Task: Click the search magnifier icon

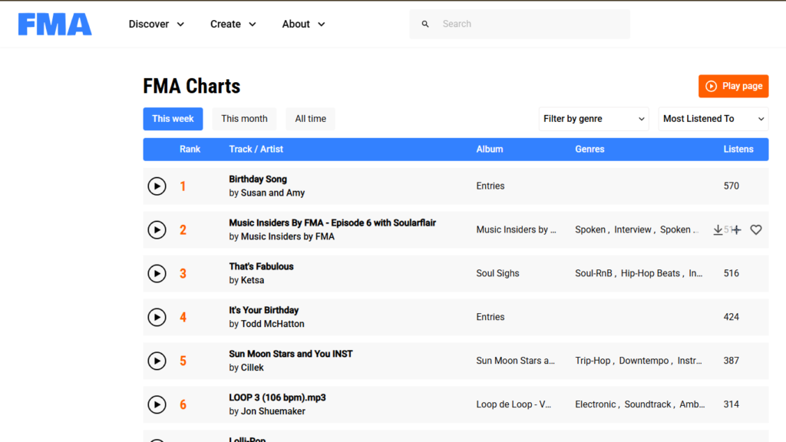Action: tap(425, 24)
